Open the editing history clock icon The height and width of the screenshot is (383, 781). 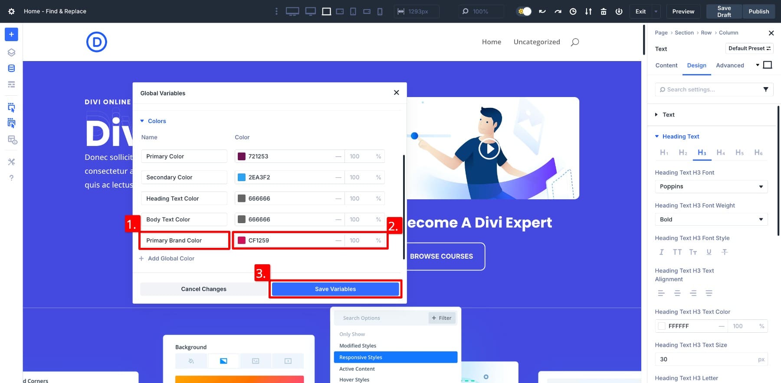573,11
